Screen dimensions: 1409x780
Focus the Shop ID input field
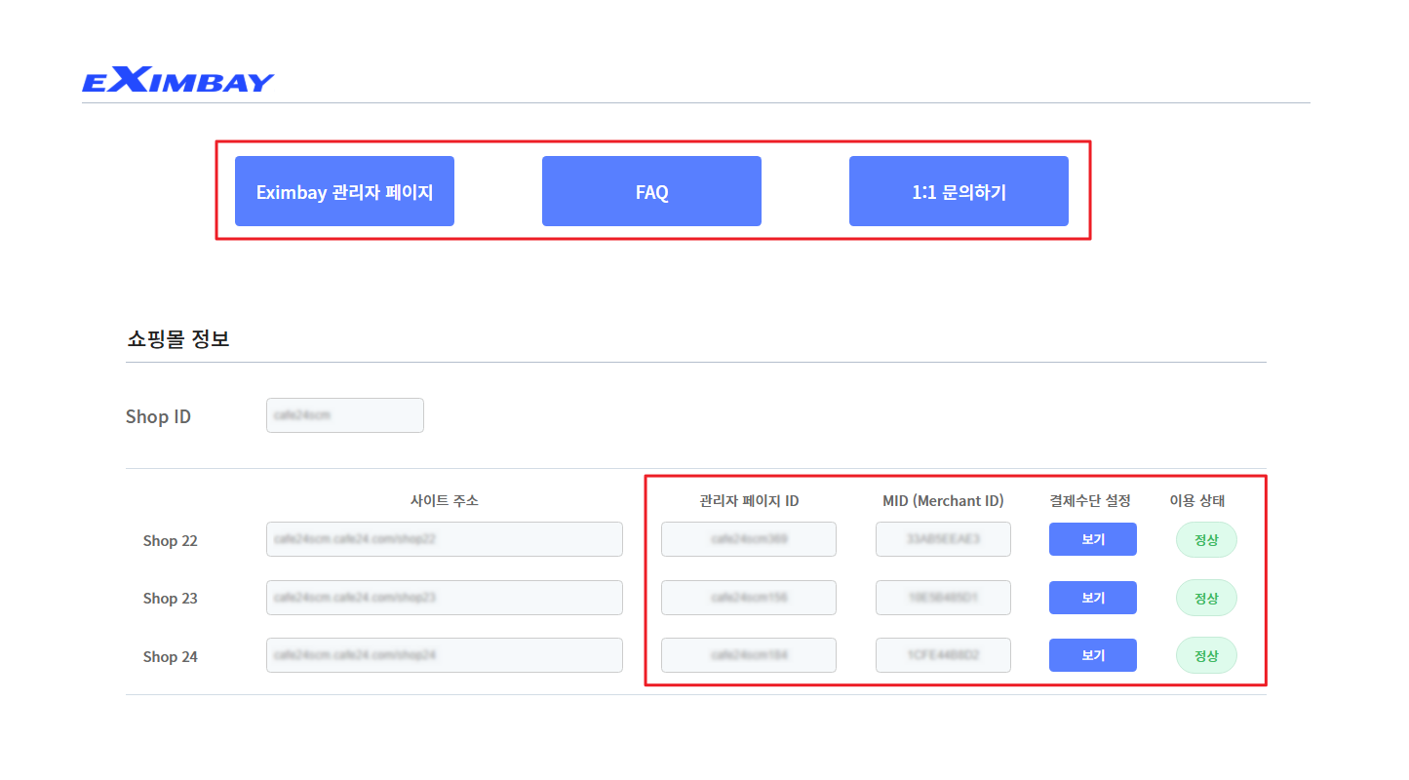point(345,415)
